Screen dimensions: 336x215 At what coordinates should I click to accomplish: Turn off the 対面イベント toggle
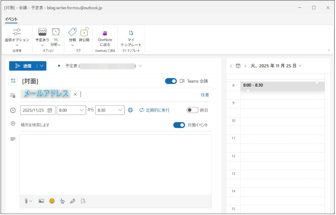179,125
